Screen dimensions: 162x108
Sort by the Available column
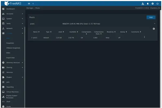point(74,32)
